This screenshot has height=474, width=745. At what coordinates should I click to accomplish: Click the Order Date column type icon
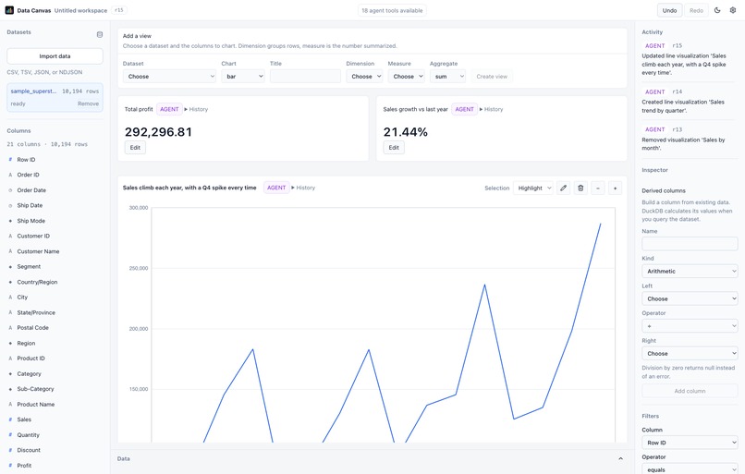[x=10, y=190]
